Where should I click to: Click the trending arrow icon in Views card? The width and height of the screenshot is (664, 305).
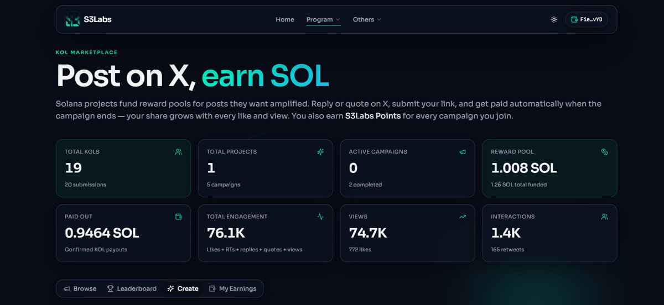463,217
